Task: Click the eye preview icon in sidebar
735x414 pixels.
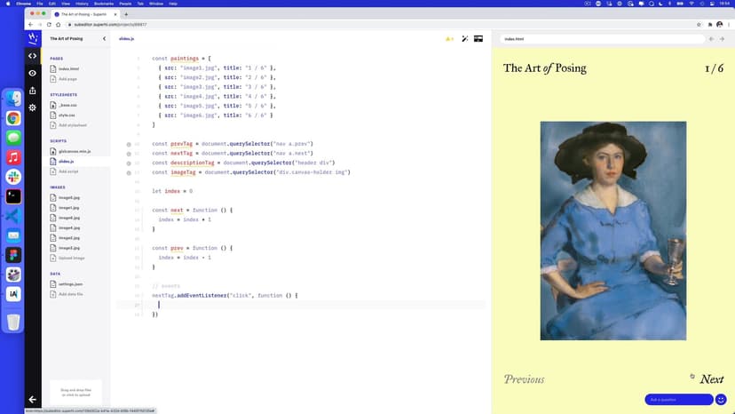Action: [x=33, y=73]
